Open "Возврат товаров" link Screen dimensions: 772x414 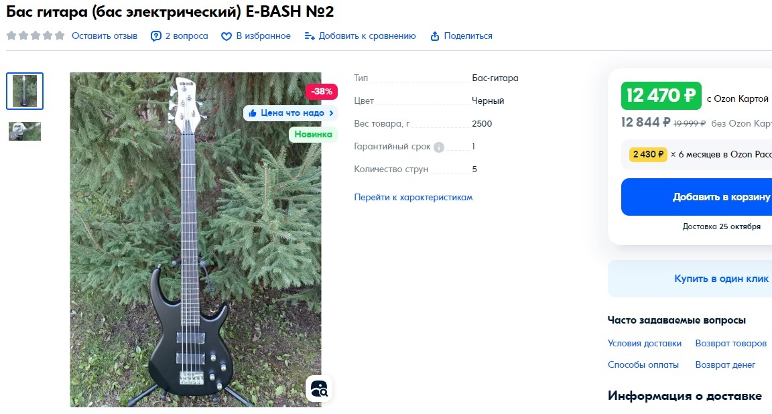(x=730, y=343)
